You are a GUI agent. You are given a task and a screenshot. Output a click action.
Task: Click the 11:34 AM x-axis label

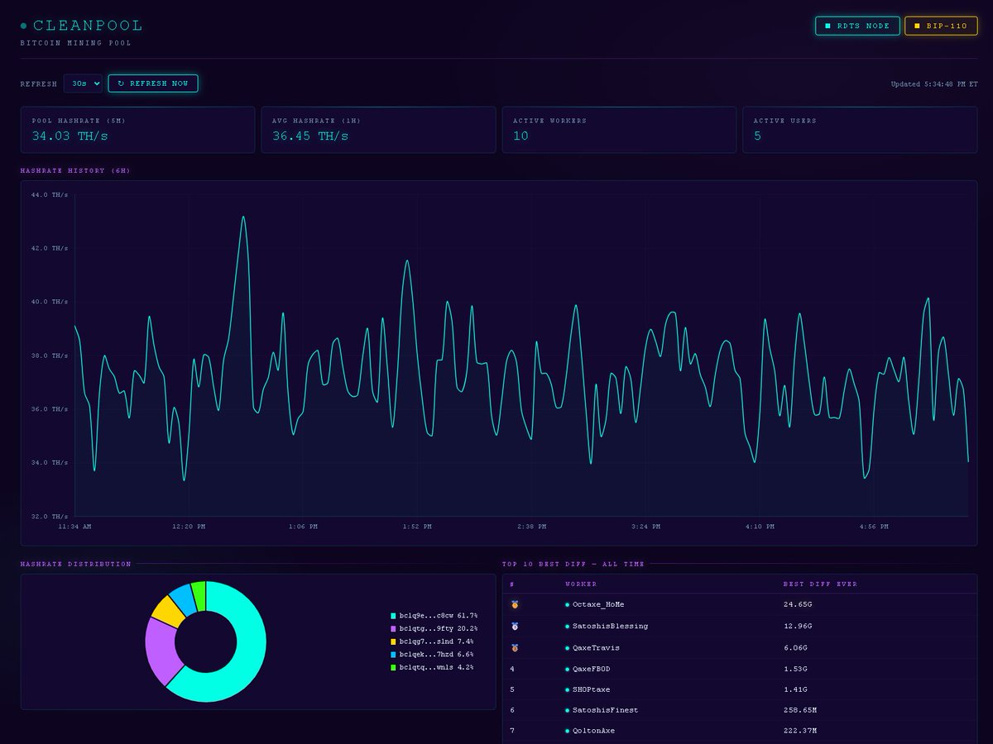[x=74, y=527]
